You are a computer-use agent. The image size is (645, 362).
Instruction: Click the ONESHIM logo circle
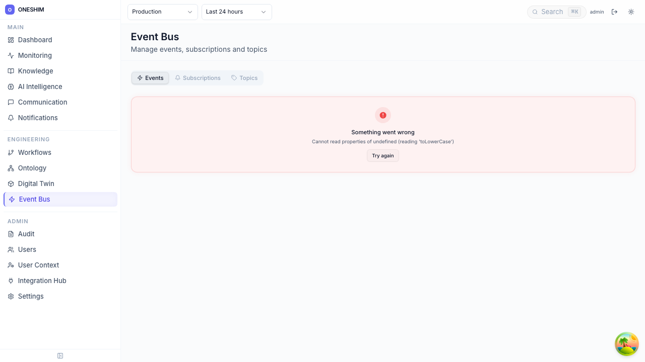(x=10, y=10)
